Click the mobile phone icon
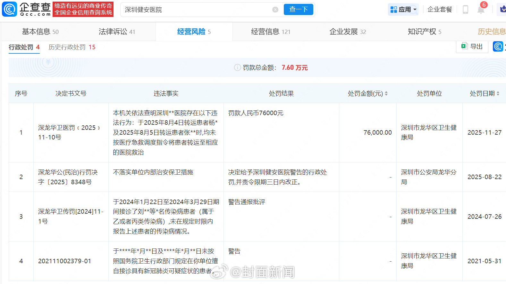Viewport: 506px width, 284px height. pos(465,10)
